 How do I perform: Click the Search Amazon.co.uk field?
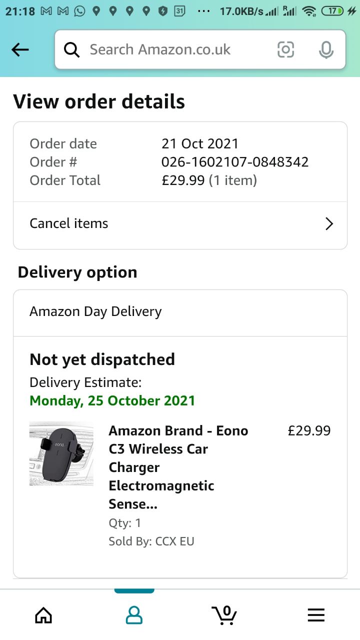(170, 49)
